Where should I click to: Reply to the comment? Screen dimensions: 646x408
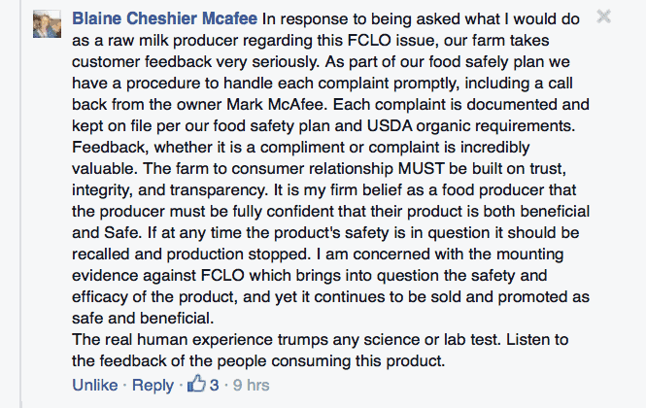(153, 386)
